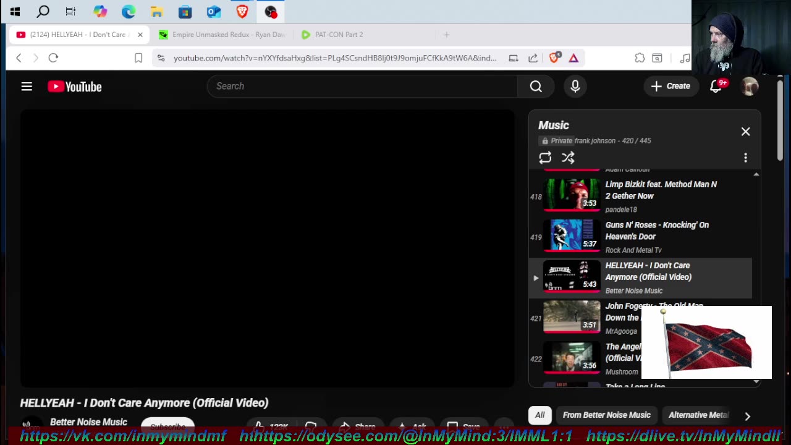Screen dimensions: 791x445
Task: Play the John Fogerty playlist video thumbnail
Action: [572, 316]
